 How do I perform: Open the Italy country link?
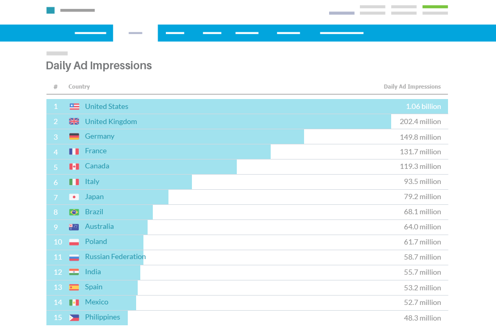pyautogui.click(x=92, y=181)
